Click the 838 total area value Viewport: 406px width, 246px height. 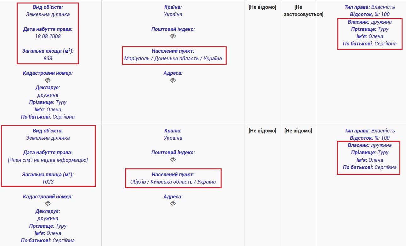click(48, 58)
